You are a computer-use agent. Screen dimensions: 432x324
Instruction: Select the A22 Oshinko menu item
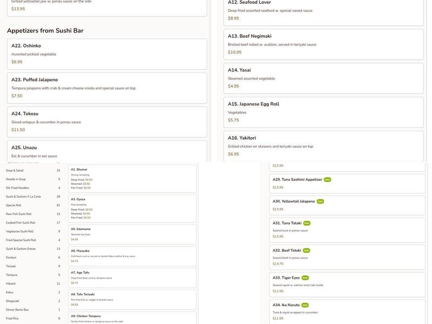(x=106, y=53)
